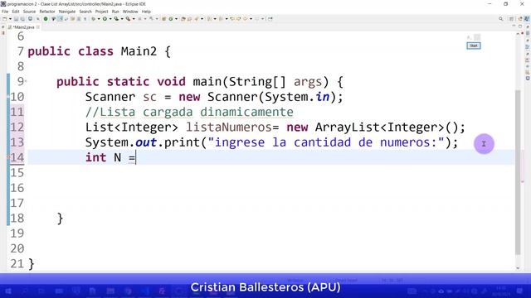Click the 'int N =' code line
Viewport: 531px width, 298px height.
(x=110, y=158)
